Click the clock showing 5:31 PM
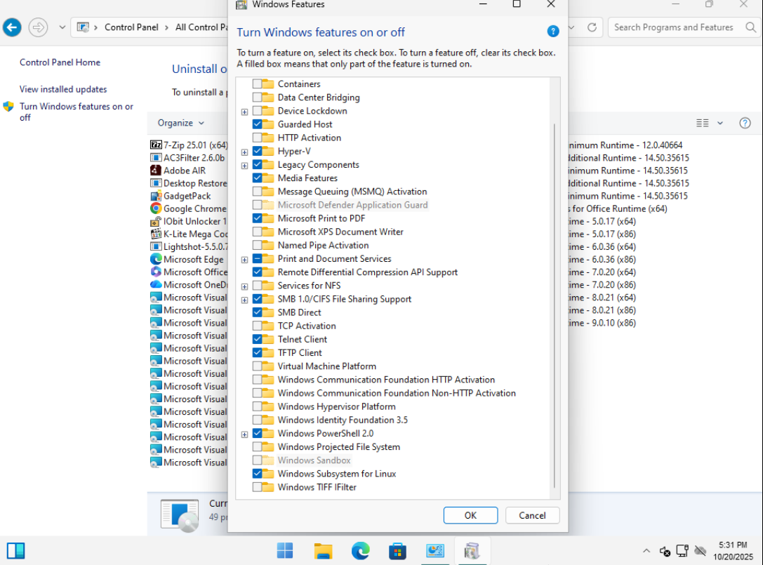763x565 pixels. point(733,545)
